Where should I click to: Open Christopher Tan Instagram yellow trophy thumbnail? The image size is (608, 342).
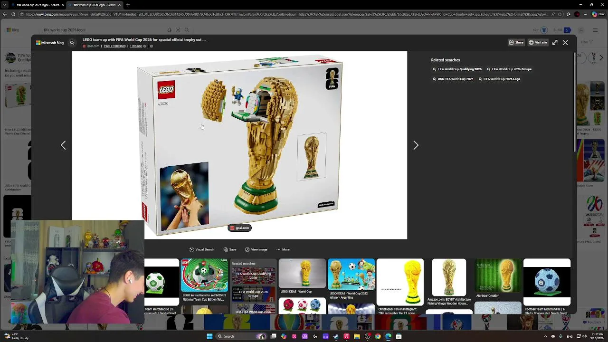[400, 282]
